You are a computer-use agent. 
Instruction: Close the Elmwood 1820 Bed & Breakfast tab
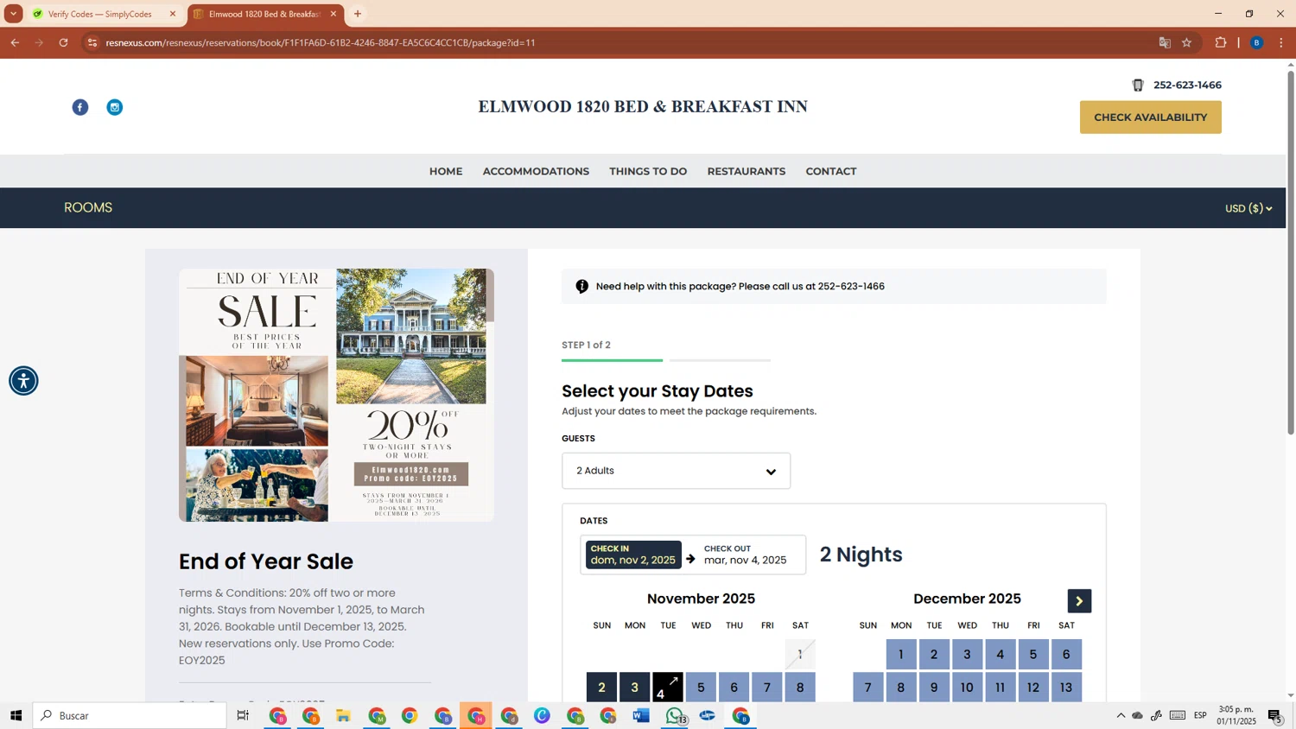334,14
